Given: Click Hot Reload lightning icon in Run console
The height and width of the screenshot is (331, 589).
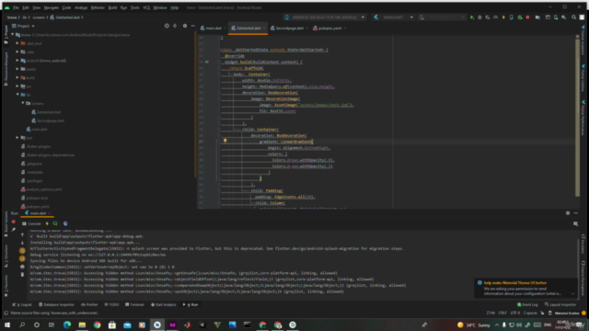Looking at the screenshot, I should tap(47, 223).
